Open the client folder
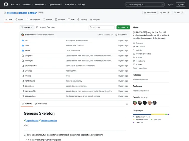Viewport: 189px width, 141px height. click(x=27, y=45)
